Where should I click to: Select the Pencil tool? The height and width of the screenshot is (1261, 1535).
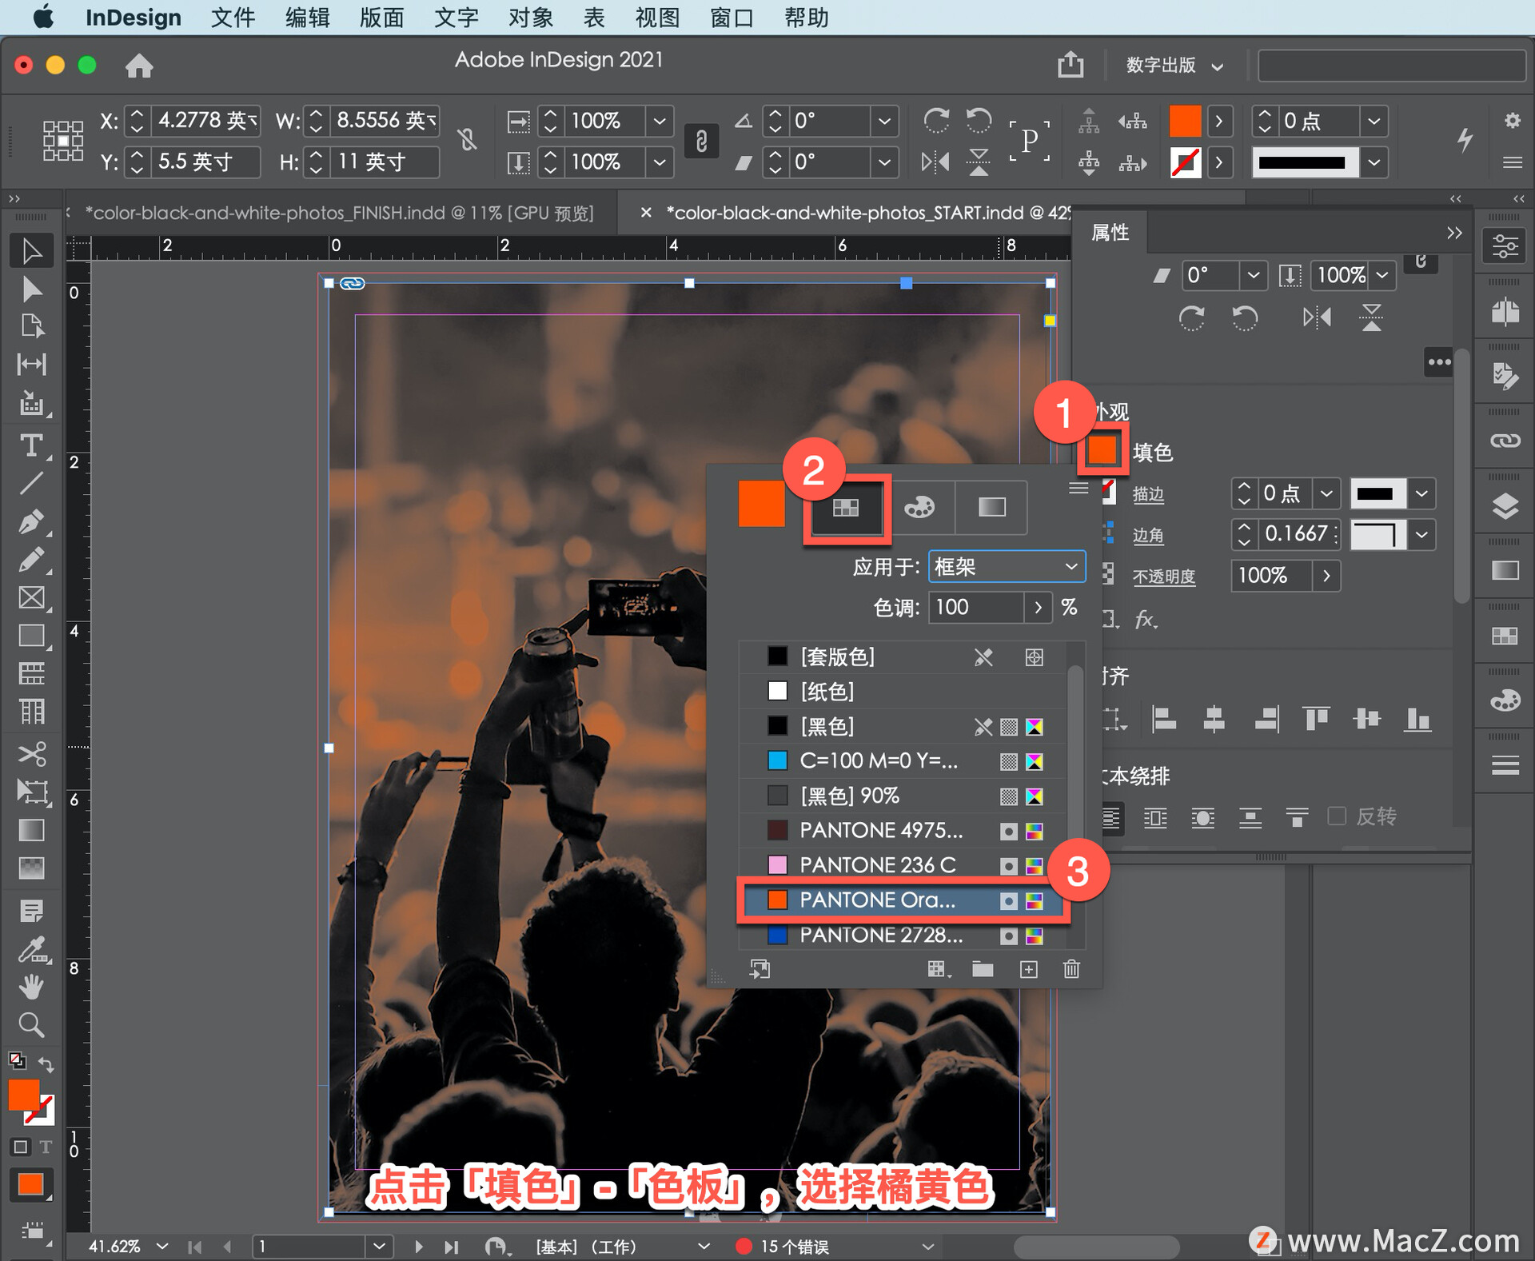coord(31,560)
